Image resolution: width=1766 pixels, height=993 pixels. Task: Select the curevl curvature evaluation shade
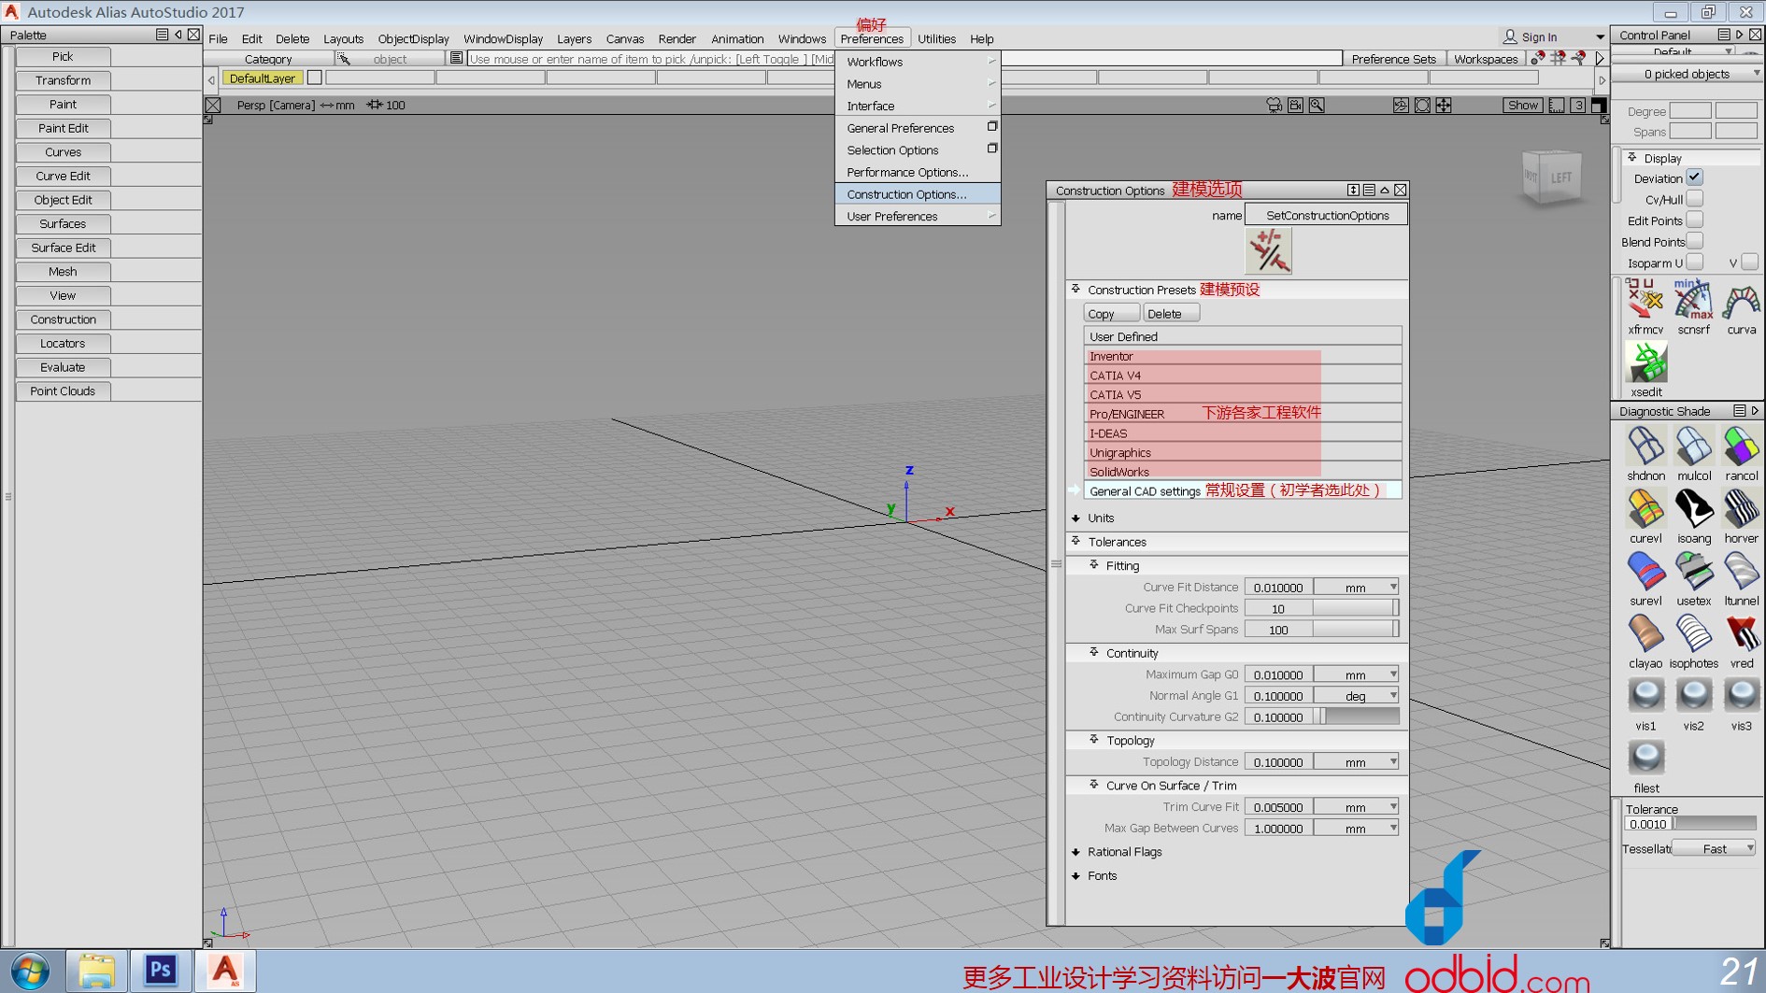click(x=1645, y=509)
